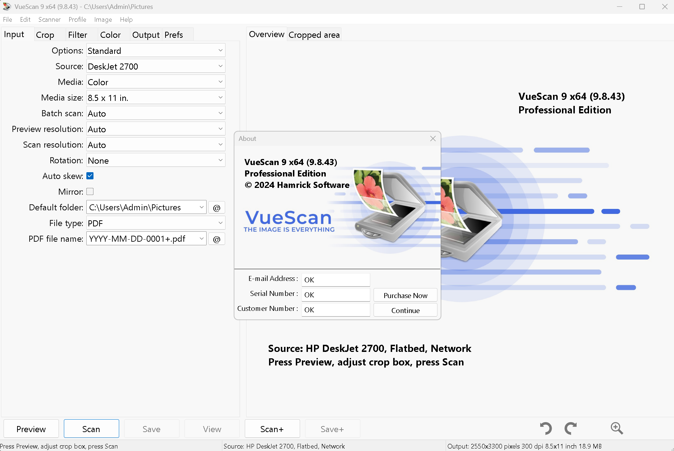
Task: Click the E-mail Address field
Action: point(336,280)
